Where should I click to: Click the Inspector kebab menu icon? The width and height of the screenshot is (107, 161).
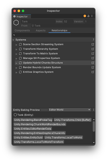(x=92, y=16)
